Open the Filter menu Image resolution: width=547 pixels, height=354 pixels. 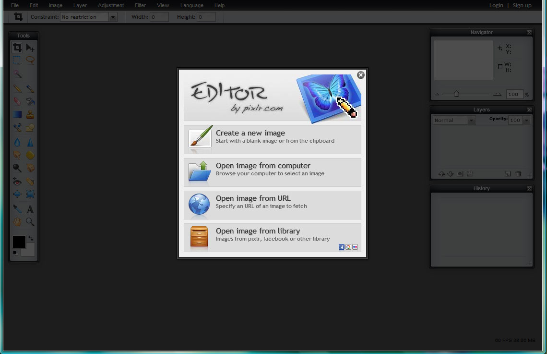pyautogui.click(x=140, y=5)
